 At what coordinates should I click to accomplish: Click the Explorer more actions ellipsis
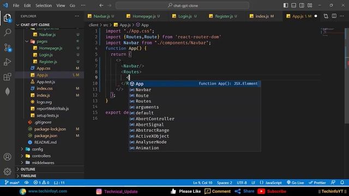77,16
